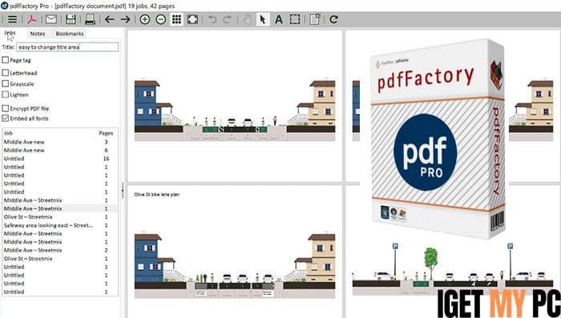Select the Middle Ave – Streetmix job with 2 pages

coord(60,250)
